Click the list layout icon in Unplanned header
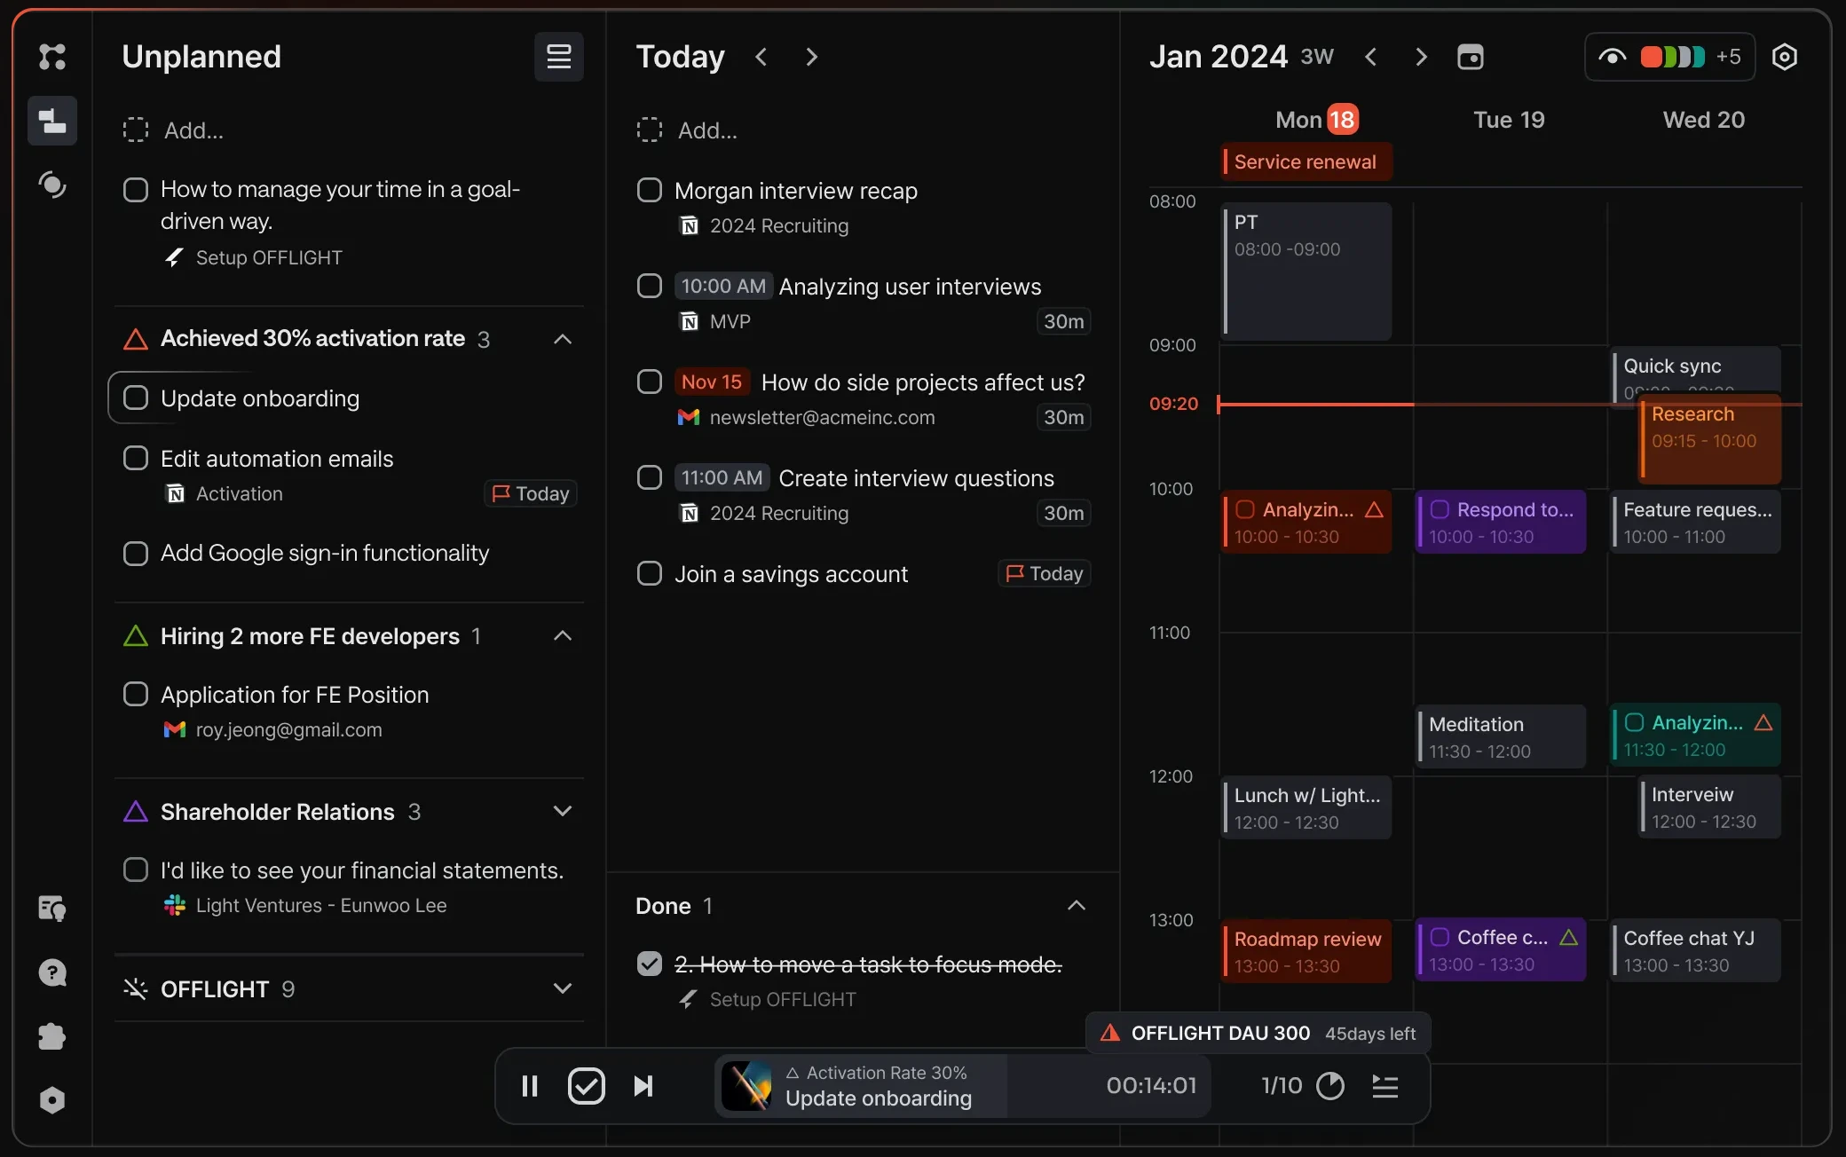 558,57
